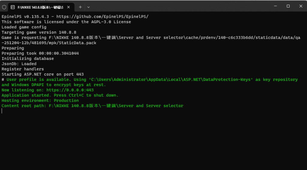This screenshot has height=170, width=307.
Task: Click the 'Content root path' output line
Action: pos(92,106)
